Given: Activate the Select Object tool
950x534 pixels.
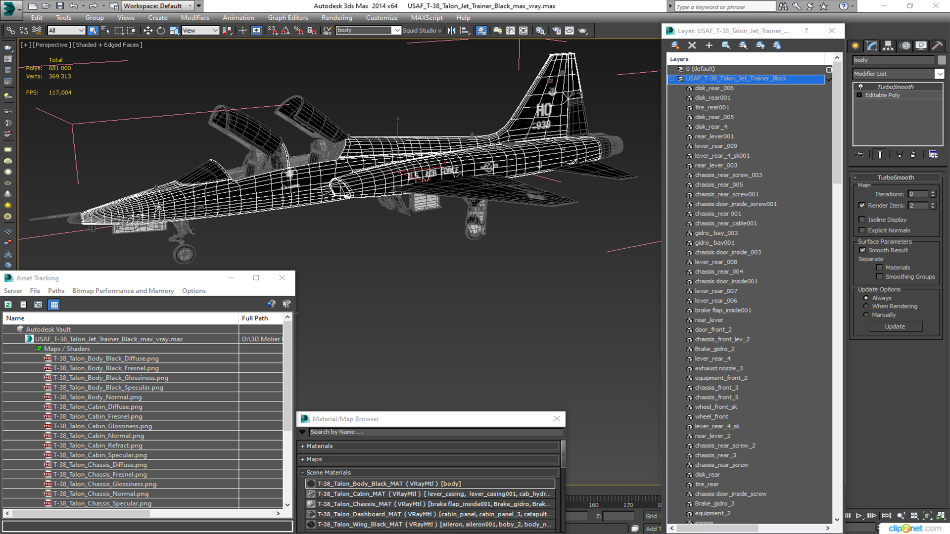Looking at the screenshot, I should 93,31.
